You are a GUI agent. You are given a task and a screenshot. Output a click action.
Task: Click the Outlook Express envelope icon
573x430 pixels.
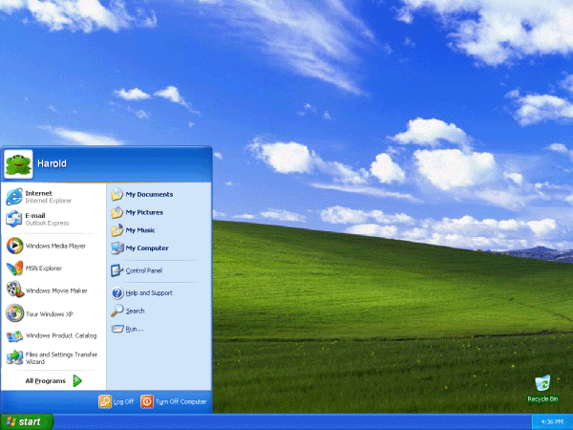click(14, 219)
